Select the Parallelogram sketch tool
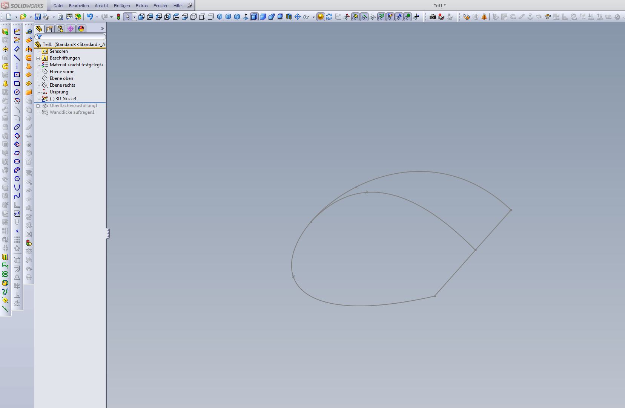This screenshot has height=408, width=625. point(17,153)
